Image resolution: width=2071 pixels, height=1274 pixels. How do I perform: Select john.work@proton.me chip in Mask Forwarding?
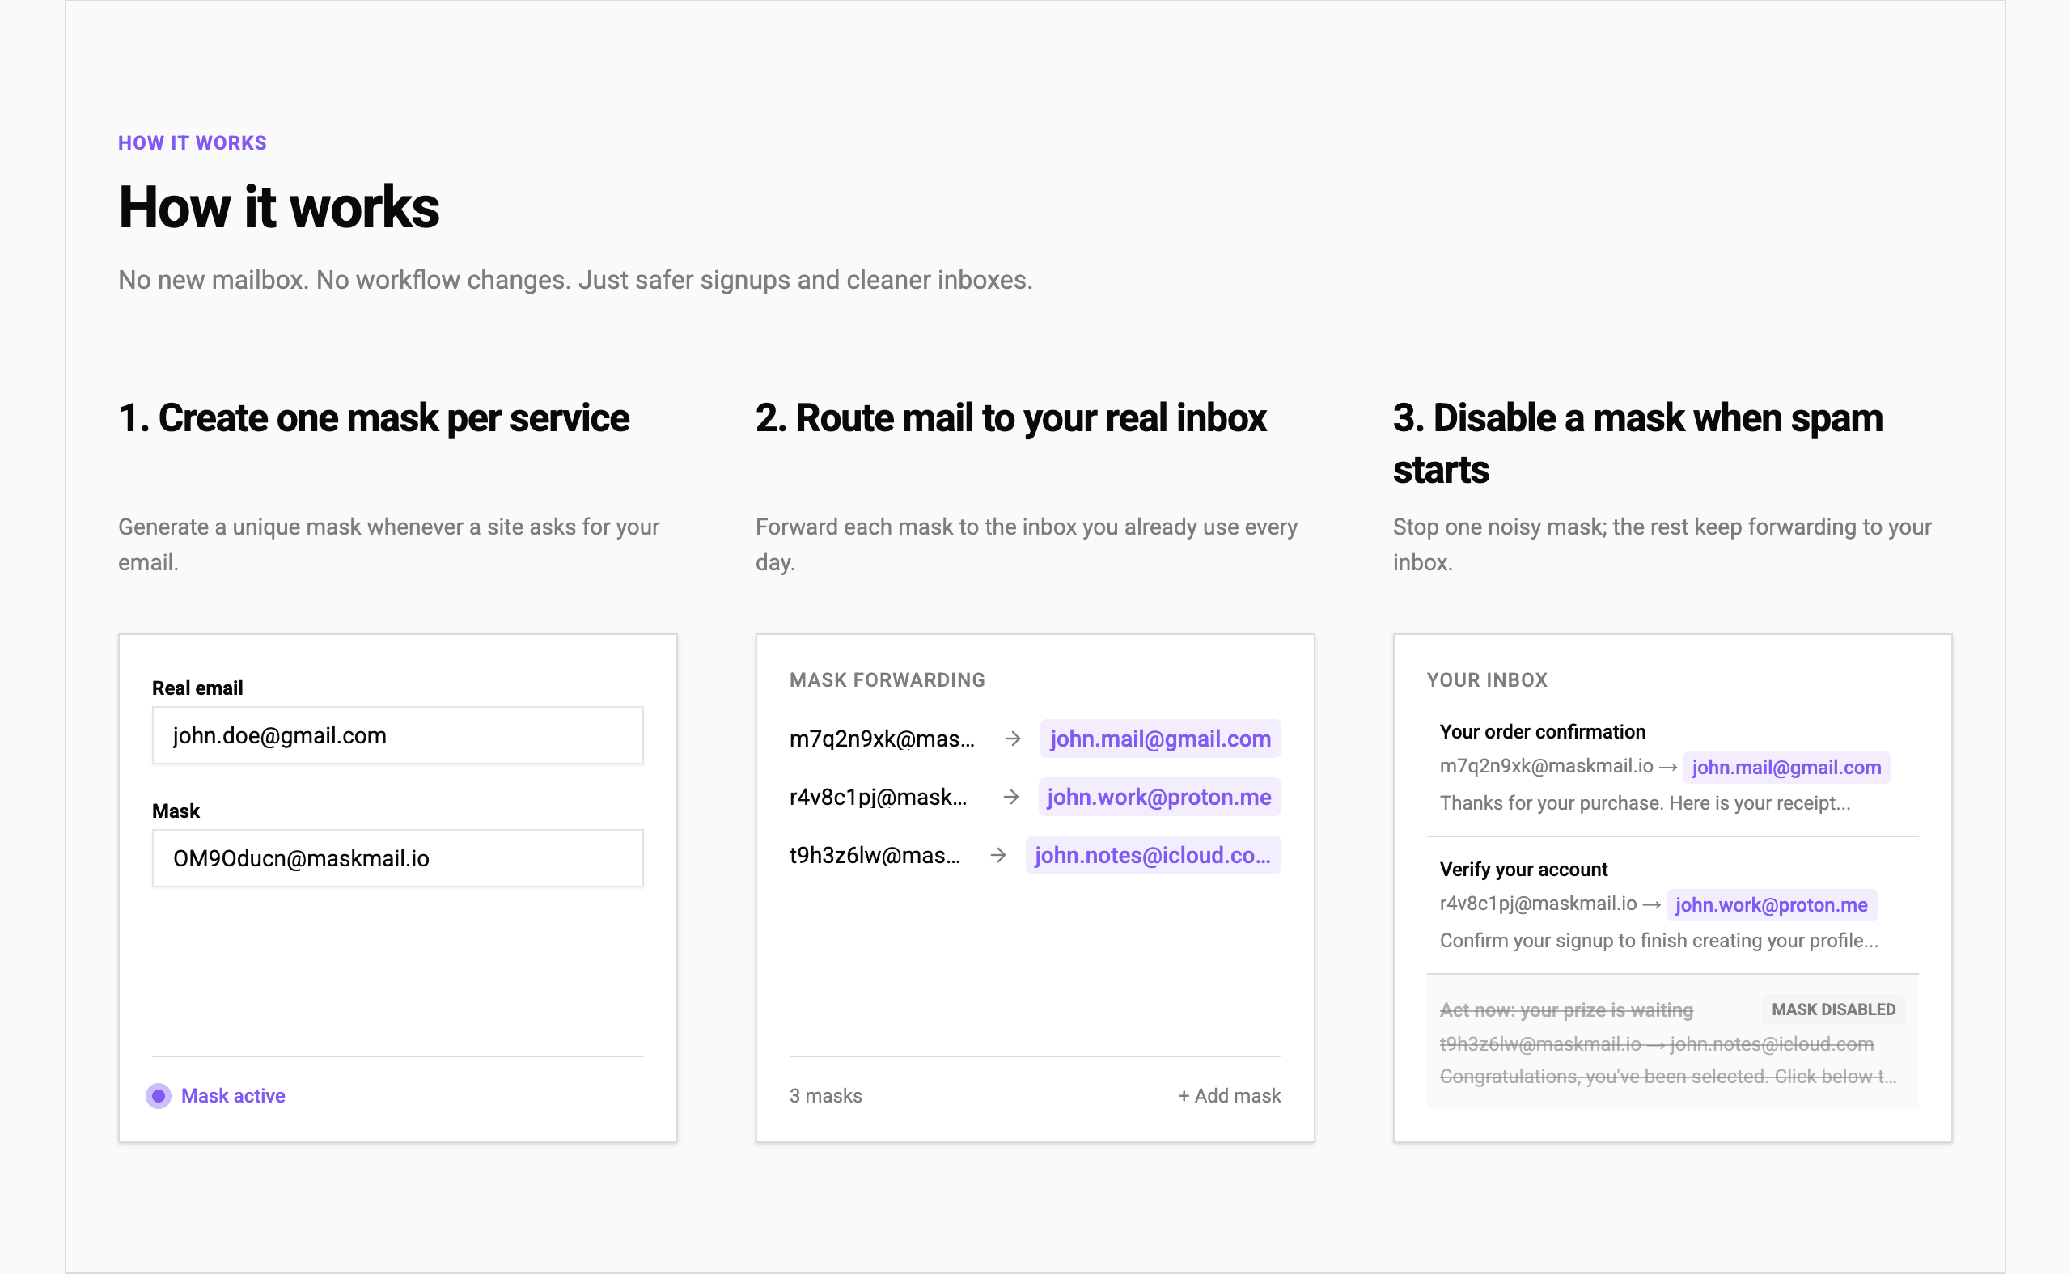coord(1158,797)
